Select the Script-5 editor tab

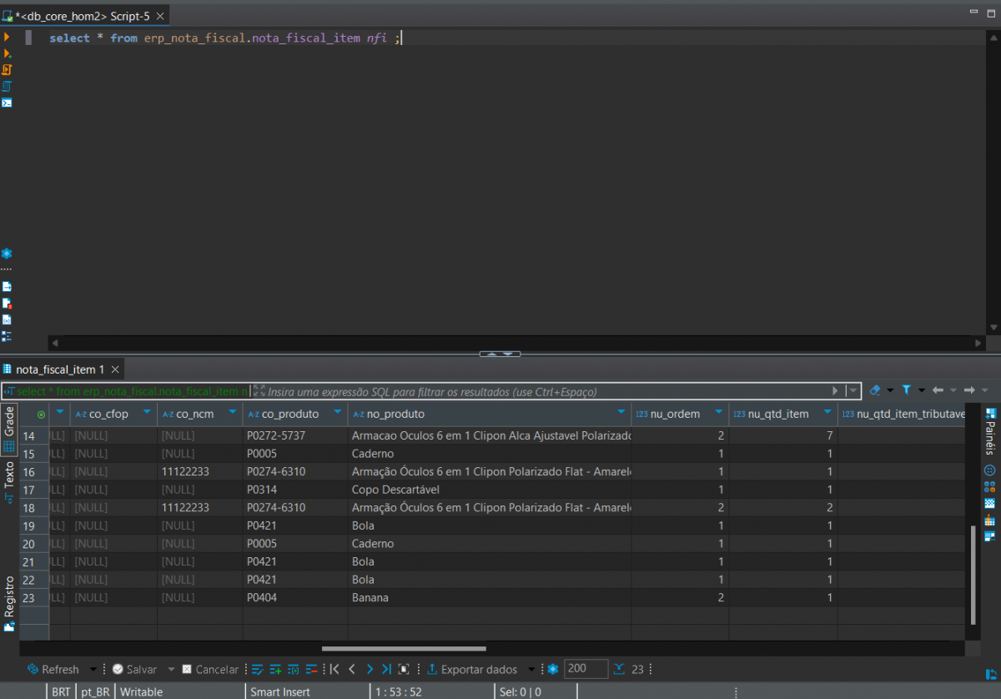pos(83,16)
